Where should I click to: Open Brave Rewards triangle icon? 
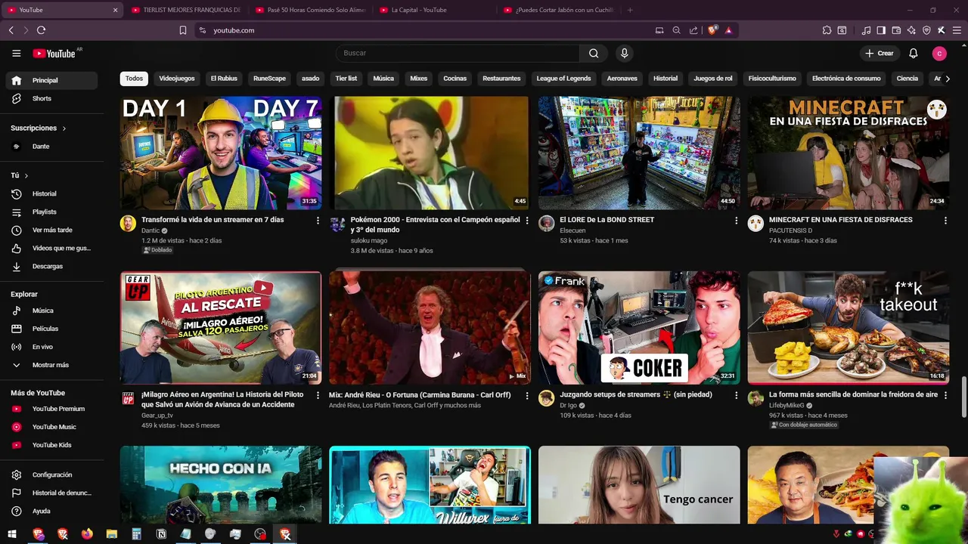click(728, 30)
